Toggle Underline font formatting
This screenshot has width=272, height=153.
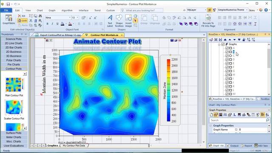pos(57,24)
